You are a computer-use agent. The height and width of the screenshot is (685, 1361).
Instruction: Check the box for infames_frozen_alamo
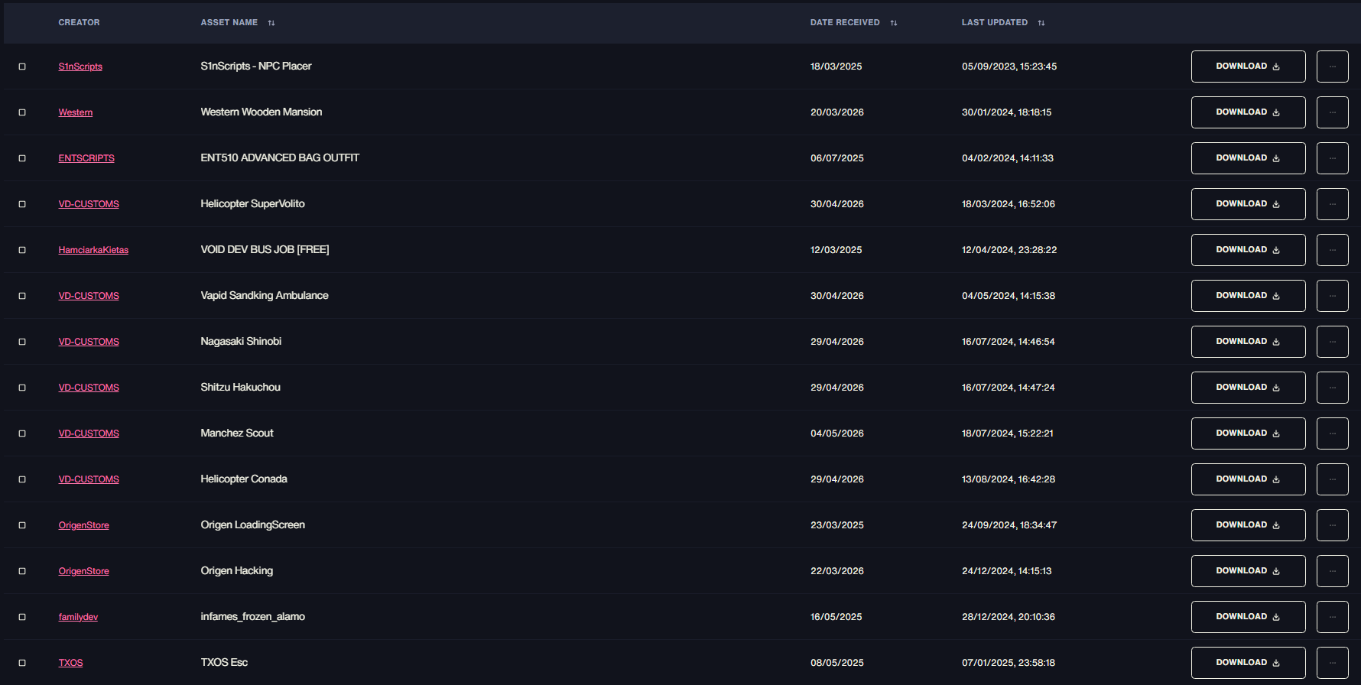(x=22, y=617)
